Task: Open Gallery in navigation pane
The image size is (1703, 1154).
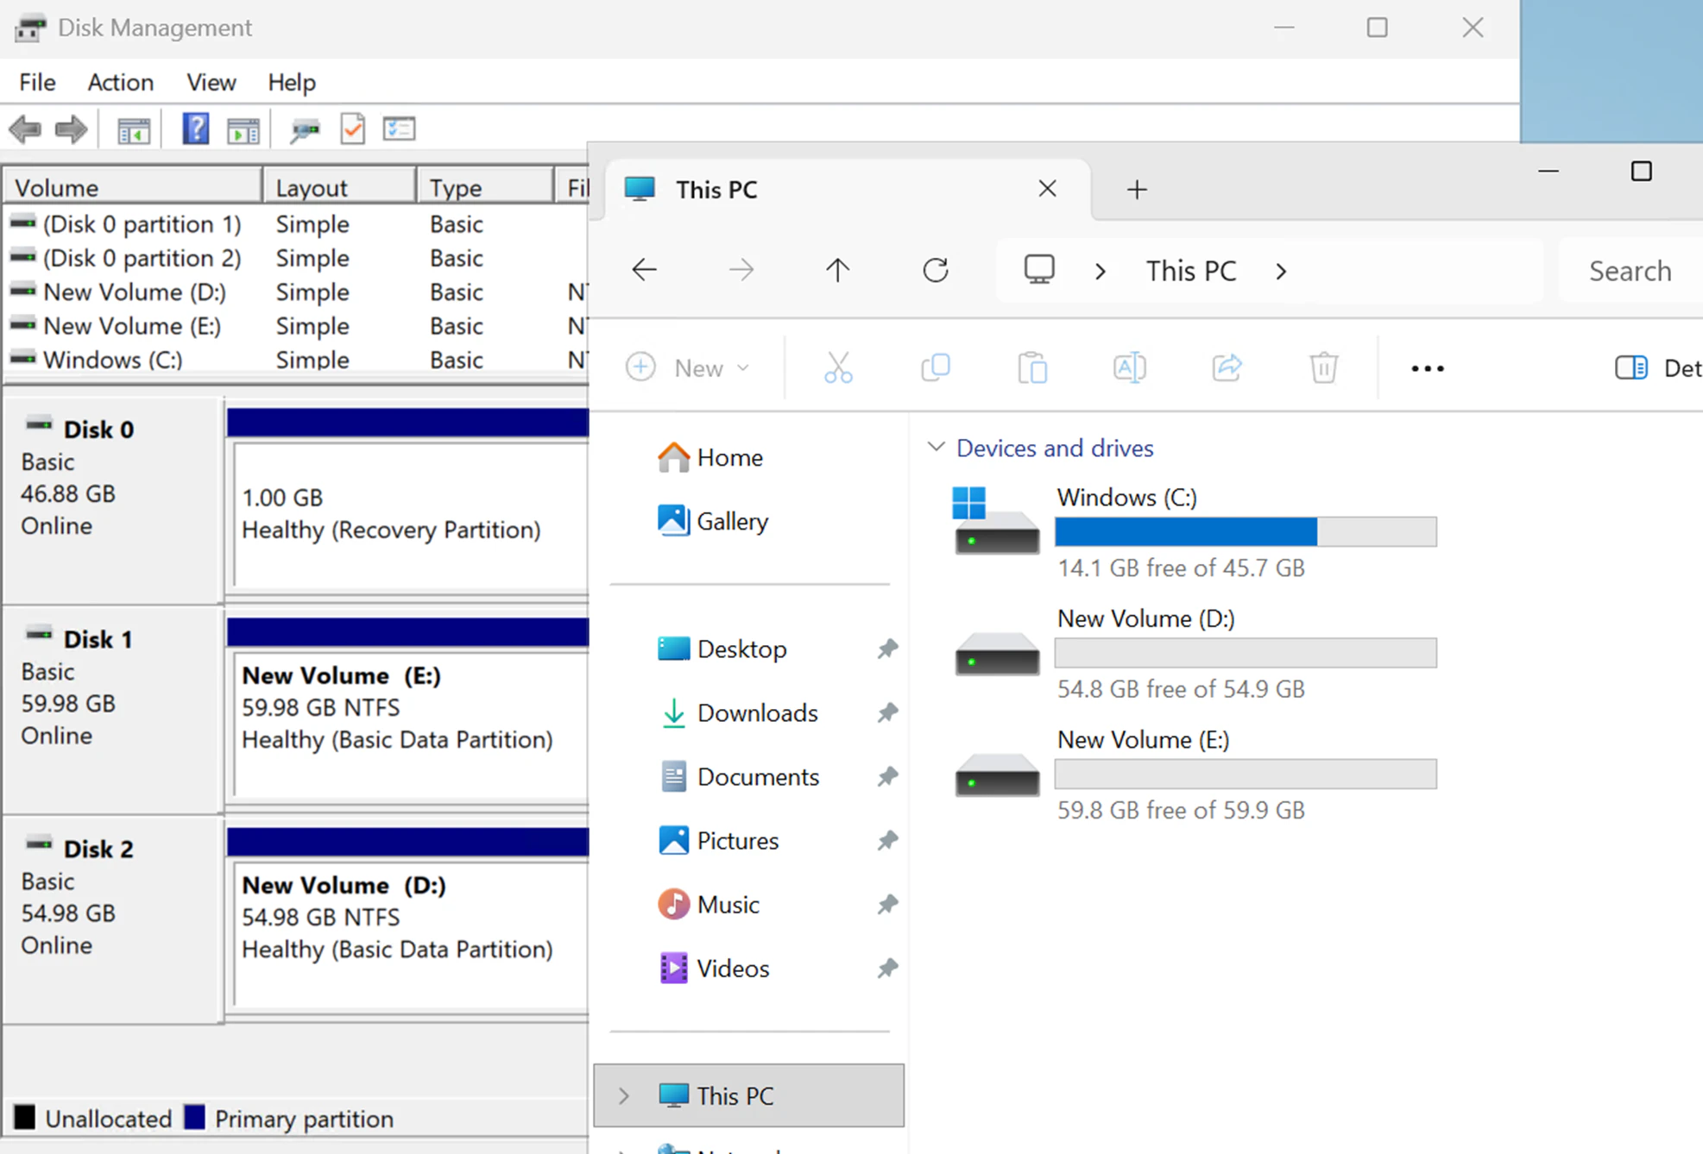Action: [713, 521]
